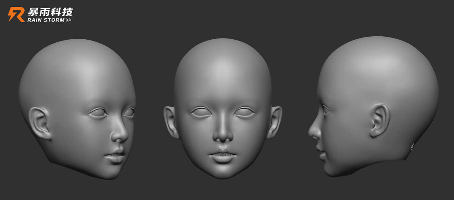This screenshot has width=454, height=200.
Task: Click the "RAIN STORM >>" text
Action: (49, 20)
